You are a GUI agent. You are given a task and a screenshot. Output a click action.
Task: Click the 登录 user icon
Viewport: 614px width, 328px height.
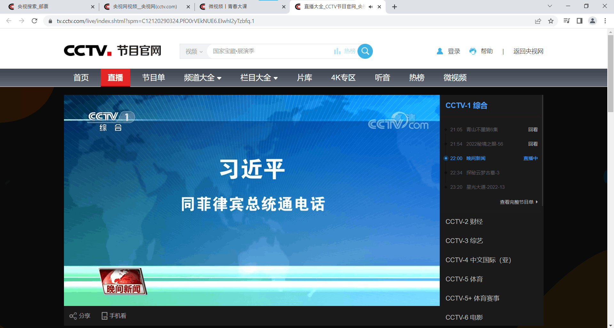[x=440, y=51]
